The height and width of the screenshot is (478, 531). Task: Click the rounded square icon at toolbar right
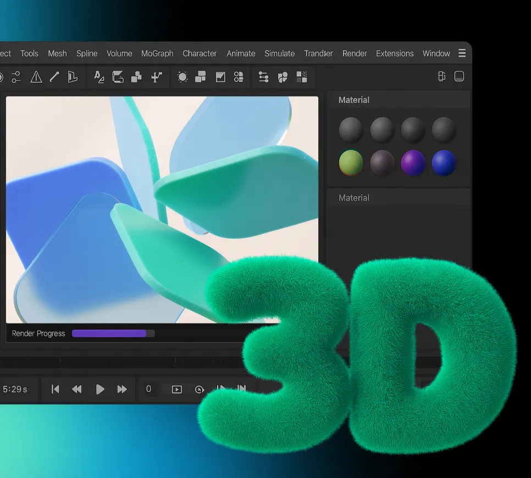pyautogui.click(x=459, y=76)
